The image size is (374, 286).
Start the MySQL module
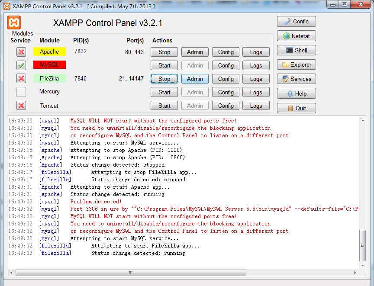pyautogui.click(x=164, y=65)
